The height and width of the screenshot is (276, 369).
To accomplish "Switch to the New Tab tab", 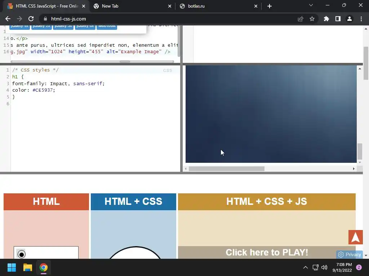I will click(x=132, y=6).
